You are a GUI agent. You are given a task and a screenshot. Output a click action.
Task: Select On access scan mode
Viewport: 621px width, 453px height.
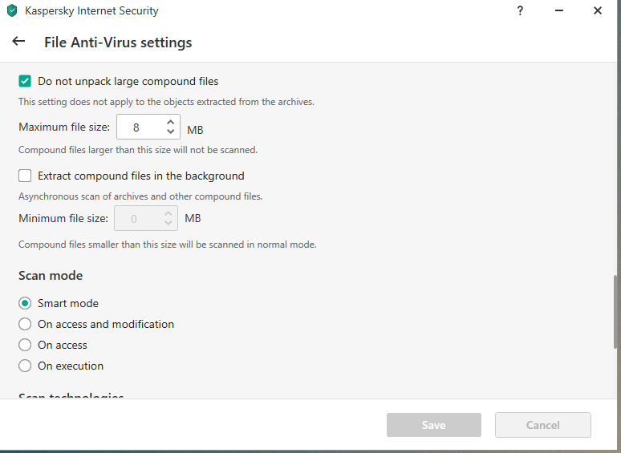point(25,345)
